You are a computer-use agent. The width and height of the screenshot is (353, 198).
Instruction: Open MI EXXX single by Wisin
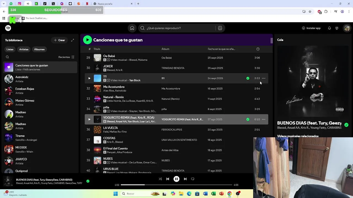[x=40, y=150]
